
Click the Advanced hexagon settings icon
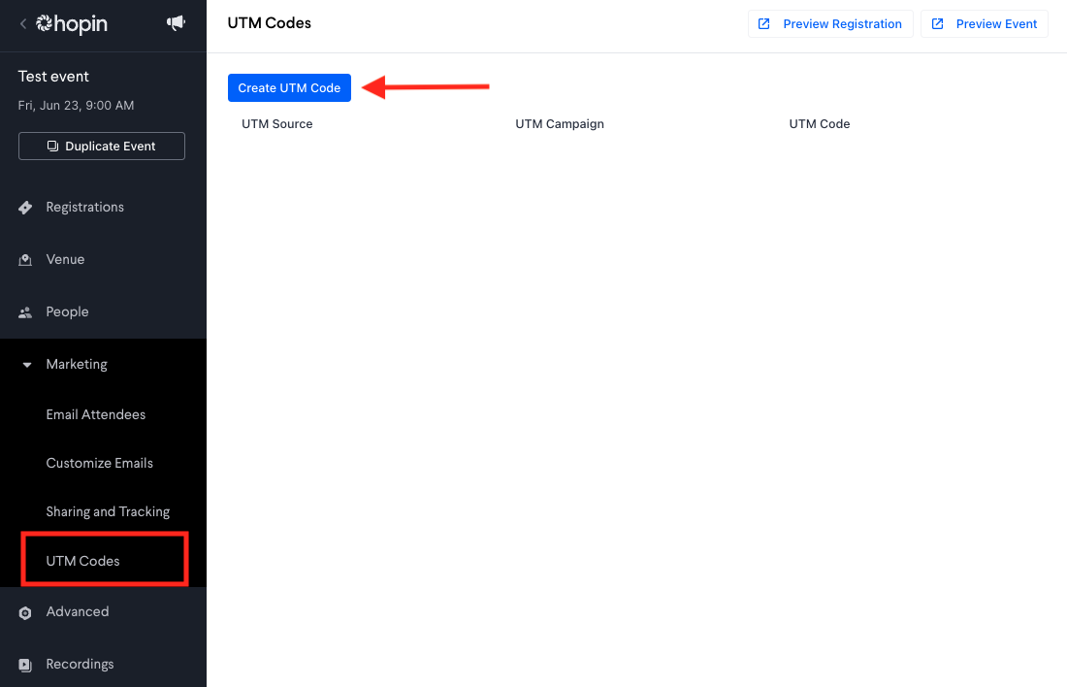[25, 613]
